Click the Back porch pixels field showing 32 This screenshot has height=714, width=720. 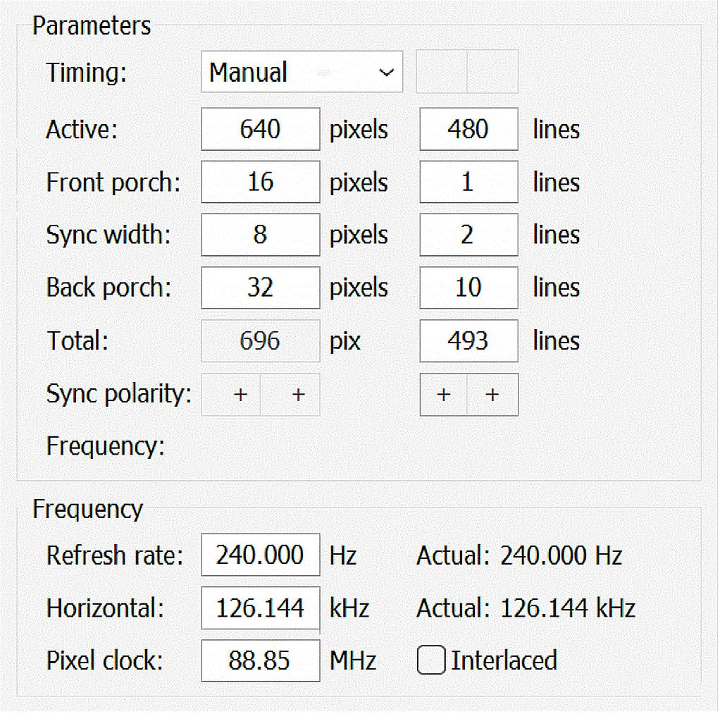(x=260, y=288)
